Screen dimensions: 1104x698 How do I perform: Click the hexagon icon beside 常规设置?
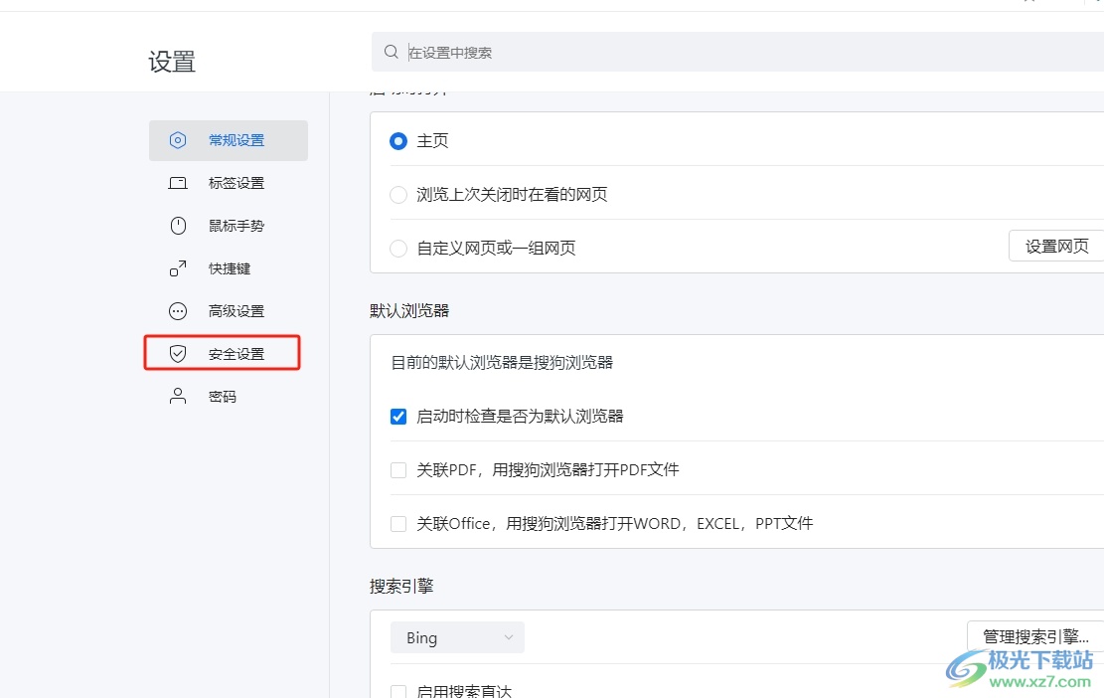pos(178,140)
